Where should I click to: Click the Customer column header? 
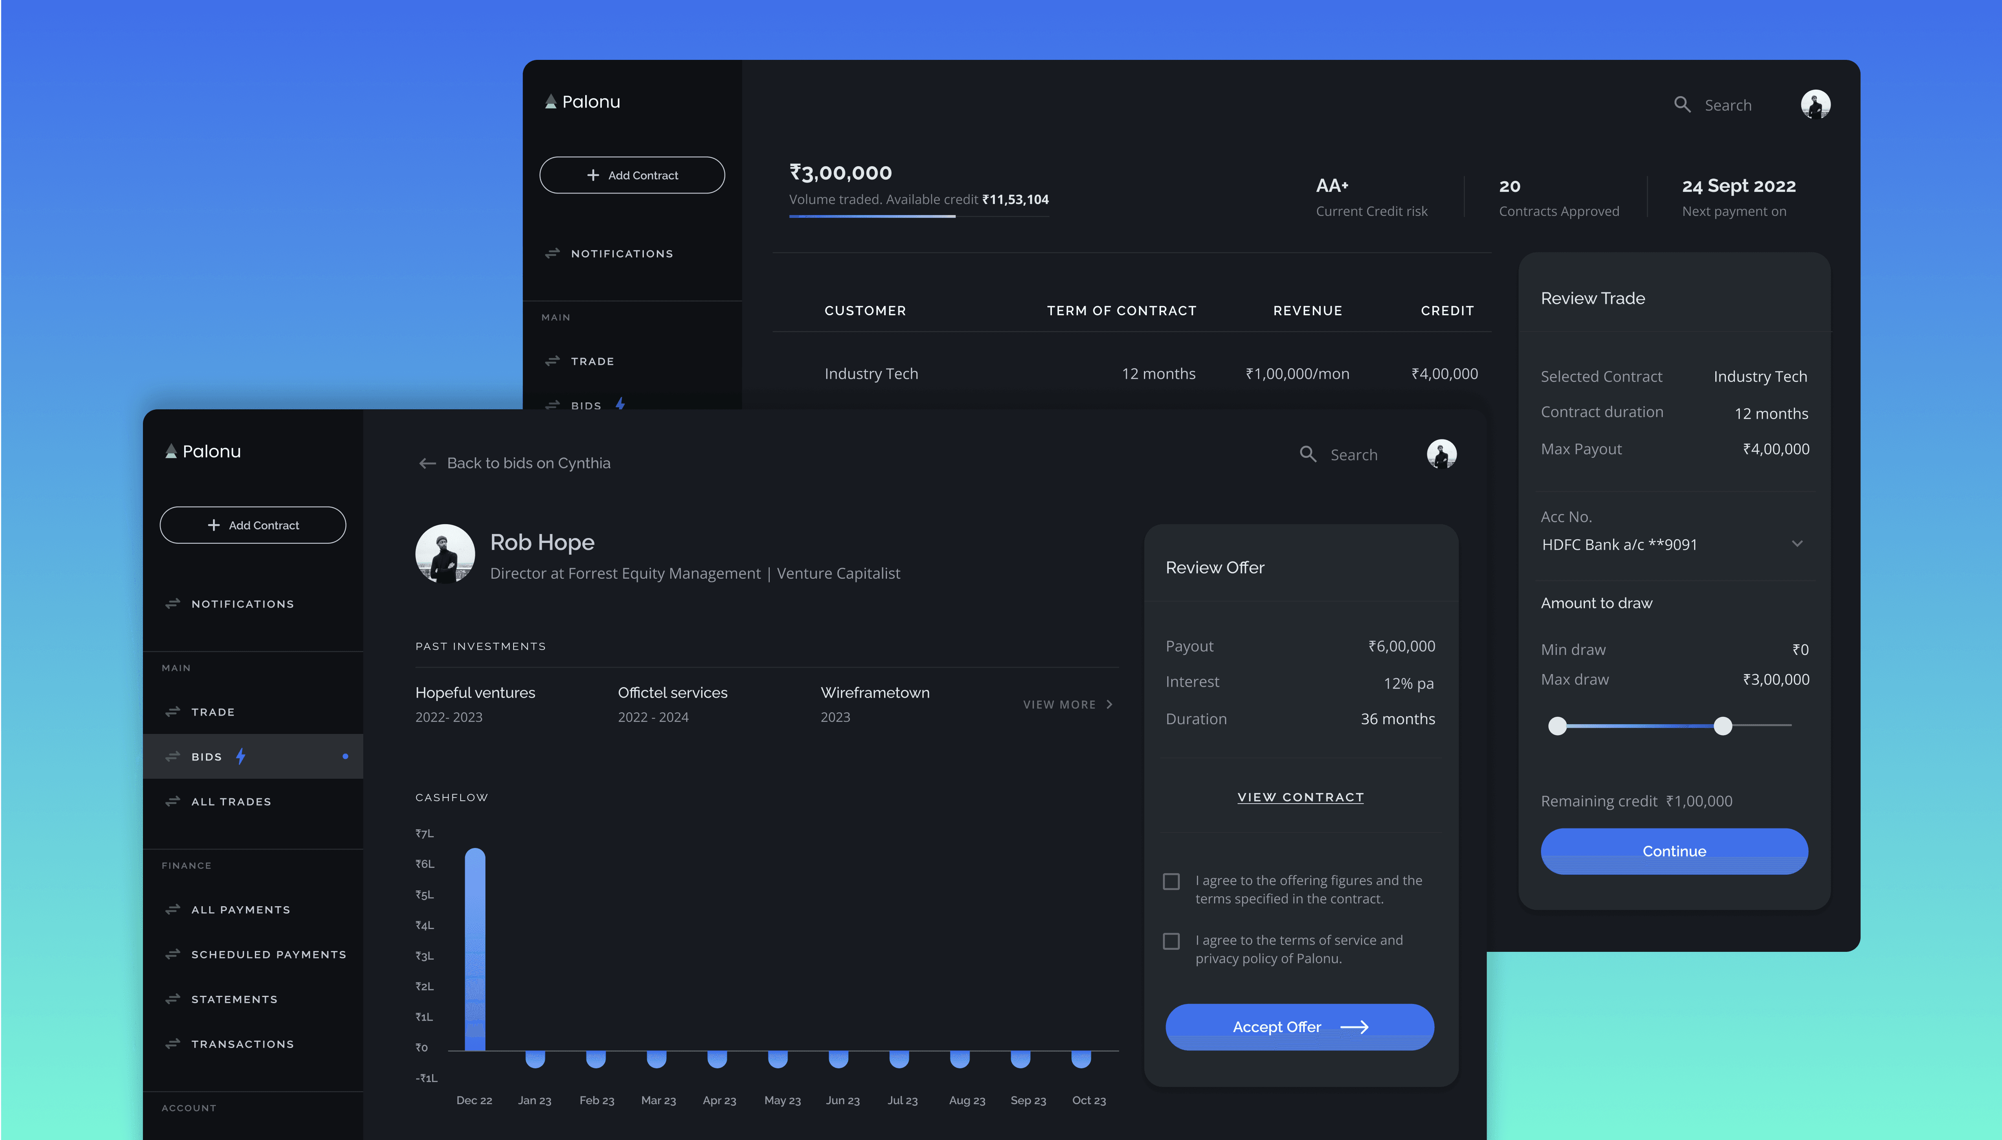pyautogui.click(x=865, y=310)
